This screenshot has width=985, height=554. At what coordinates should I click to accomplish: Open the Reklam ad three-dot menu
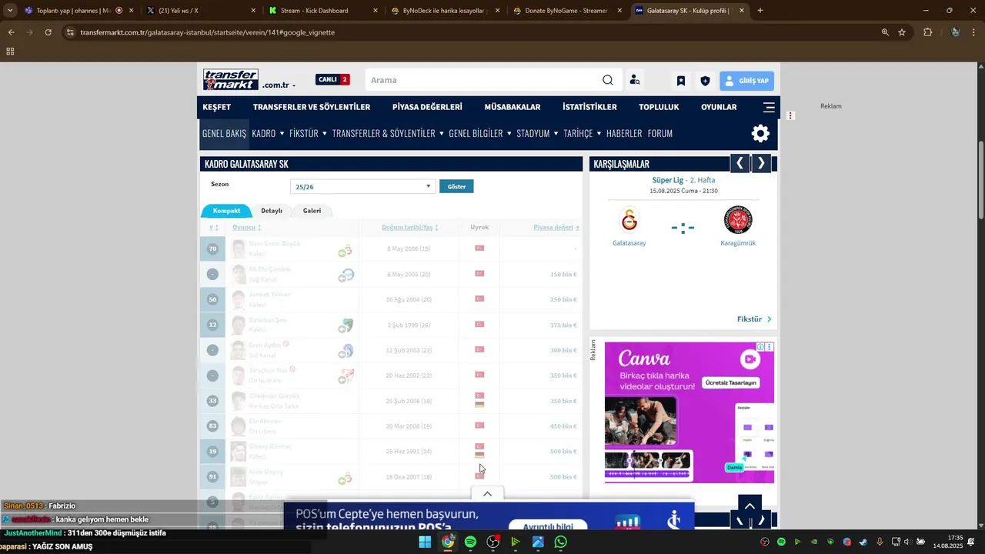coord(790,115)
